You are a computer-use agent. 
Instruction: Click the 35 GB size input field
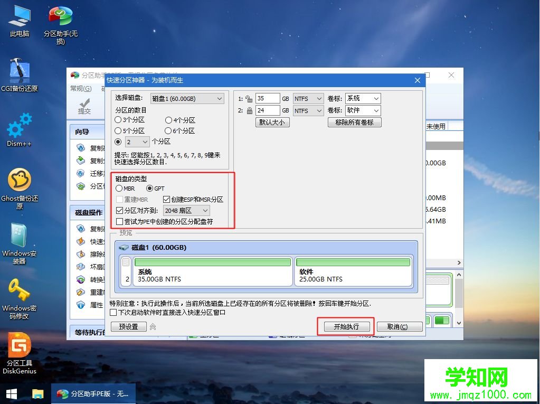(268, 98)
